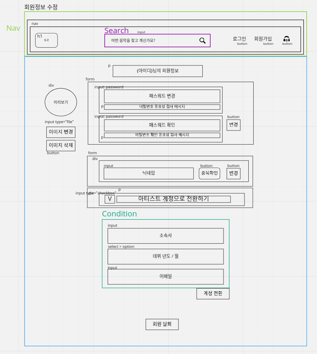This screenshot has height=354, width=317.
Task: Click the 변경 button beside password form
Action: (x=233, y=125)
